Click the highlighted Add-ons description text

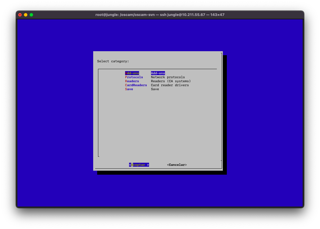point(158,73)
